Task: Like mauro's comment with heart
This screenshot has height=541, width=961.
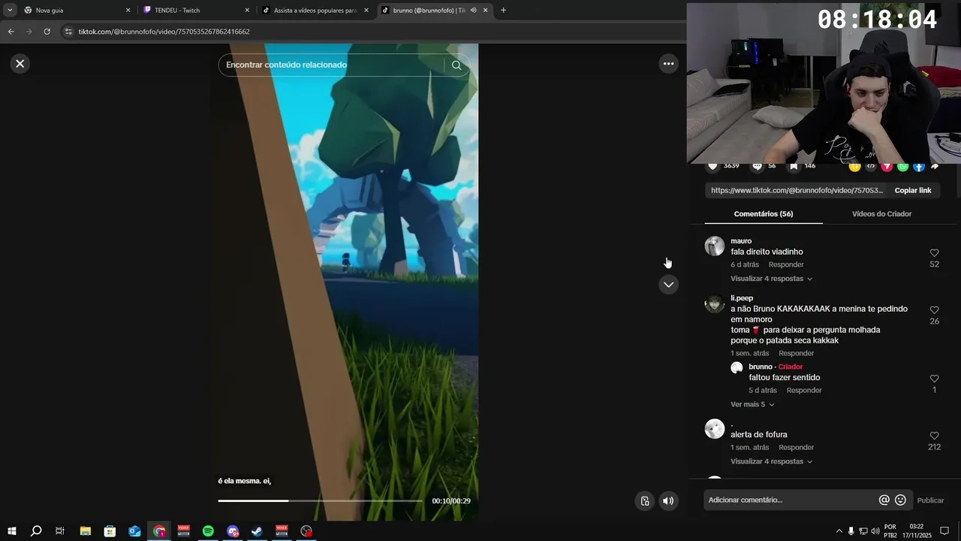Action: coord(934,253)
